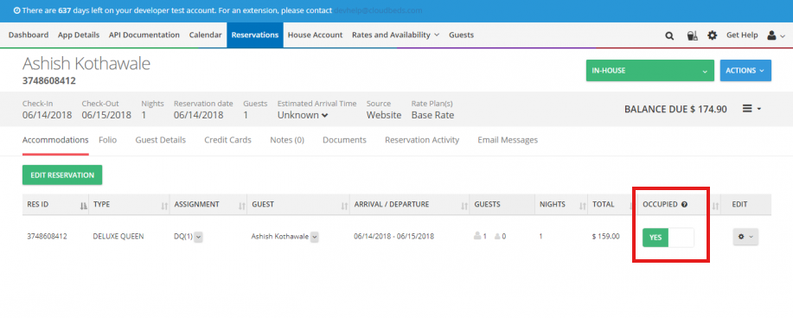Open the user profile icon menu
793x318 pixels.
coord(776,35)
